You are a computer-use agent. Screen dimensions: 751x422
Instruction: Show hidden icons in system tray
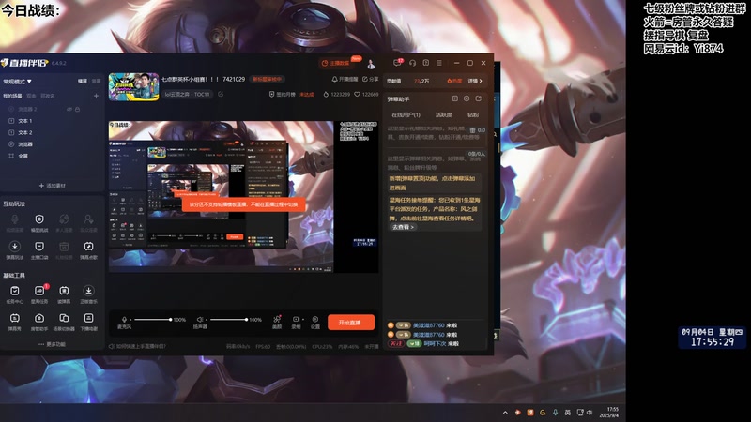coord(505,413)
